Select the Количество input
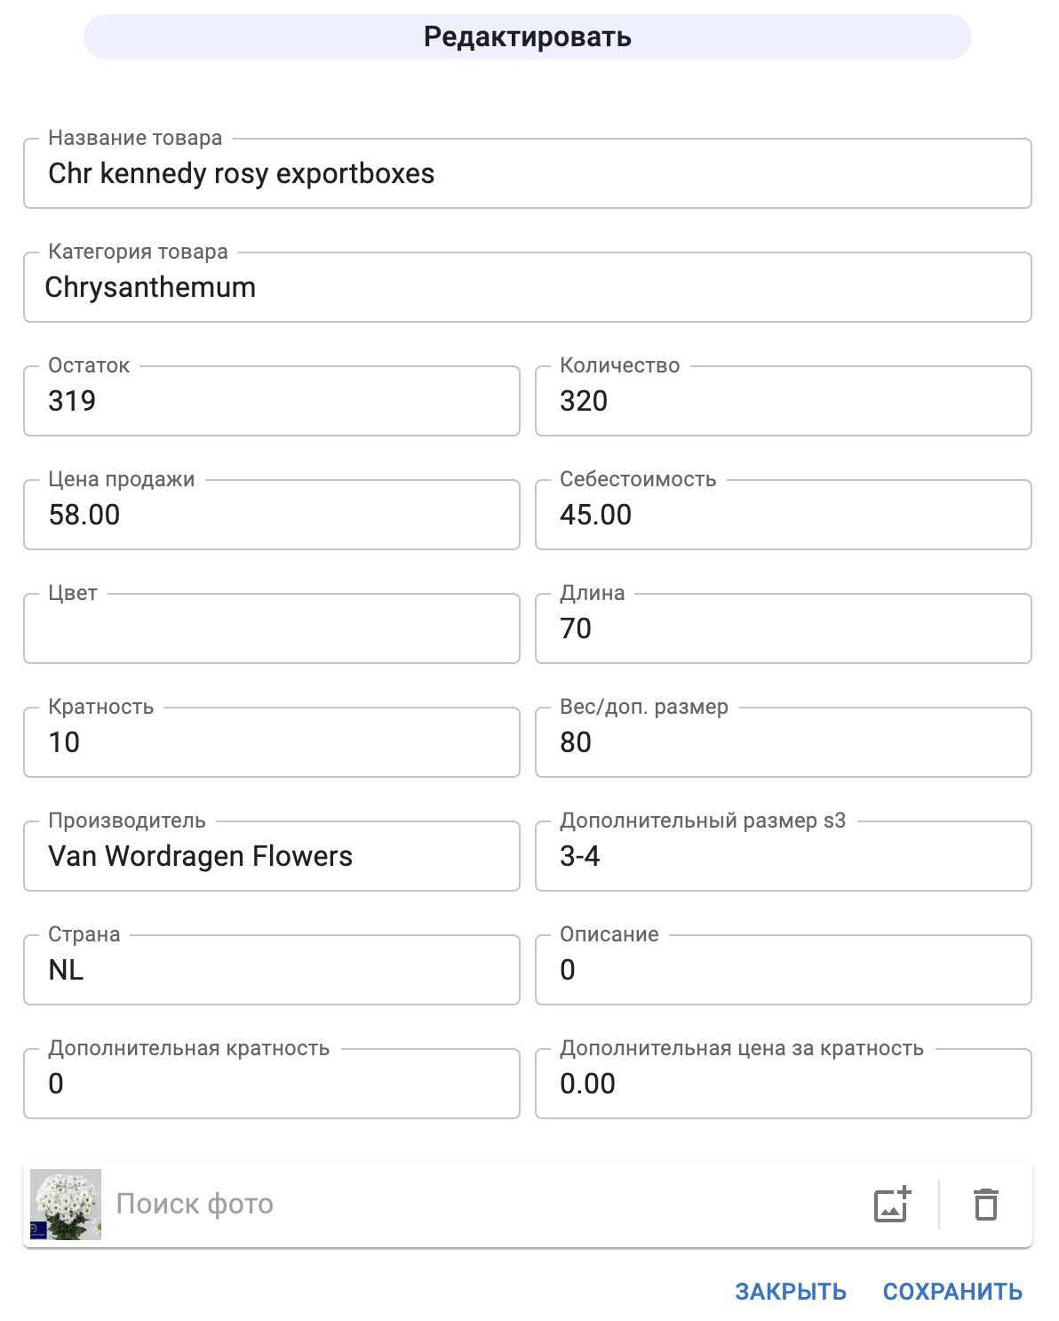Viewport: 1059px width, 1321px height. [x=784, y=402]
